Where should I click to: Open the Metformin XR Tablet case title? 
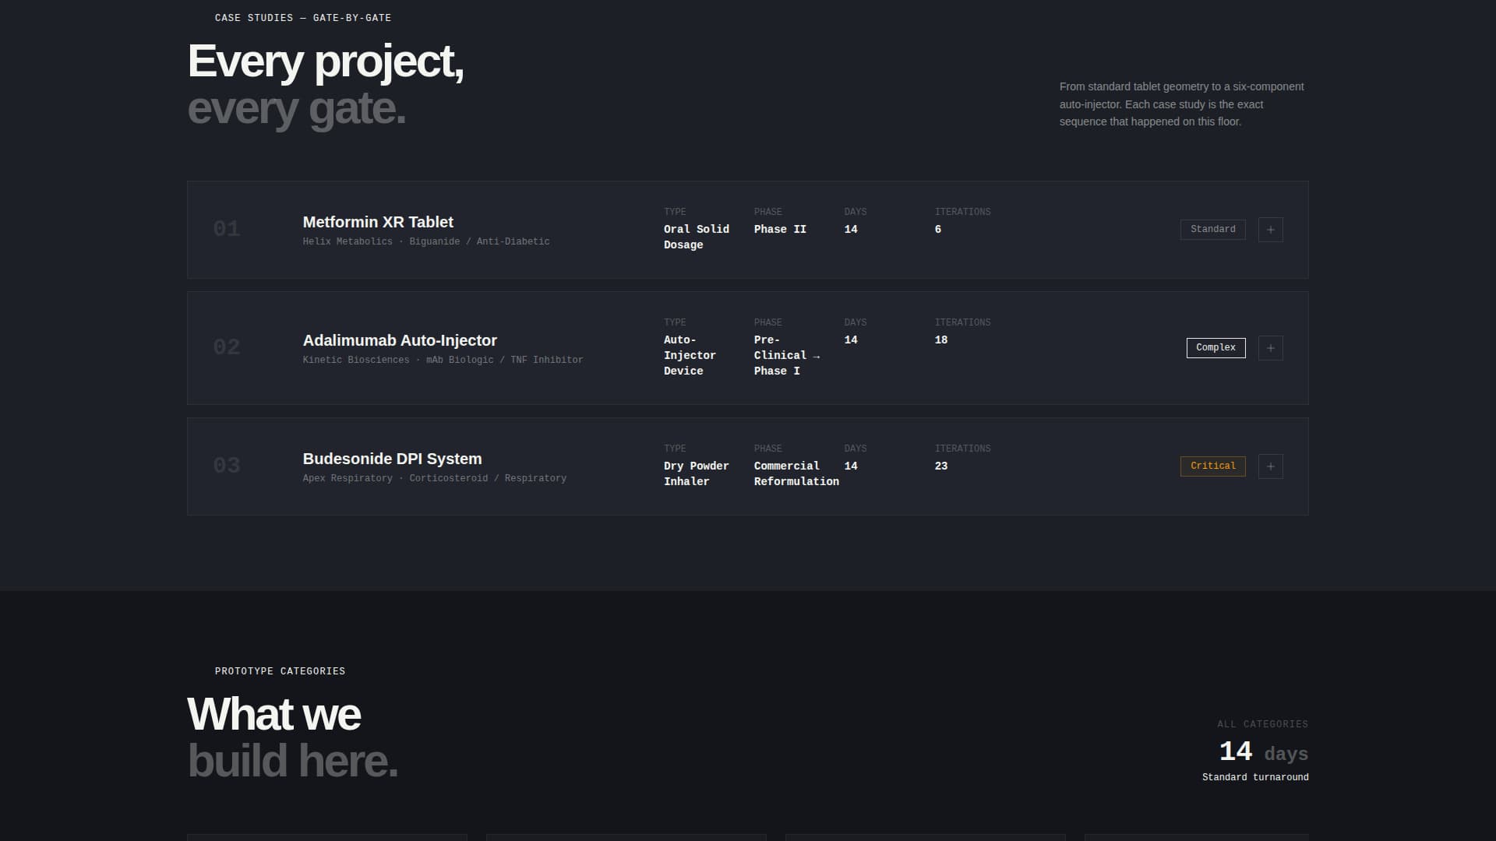tap(378, 222)
